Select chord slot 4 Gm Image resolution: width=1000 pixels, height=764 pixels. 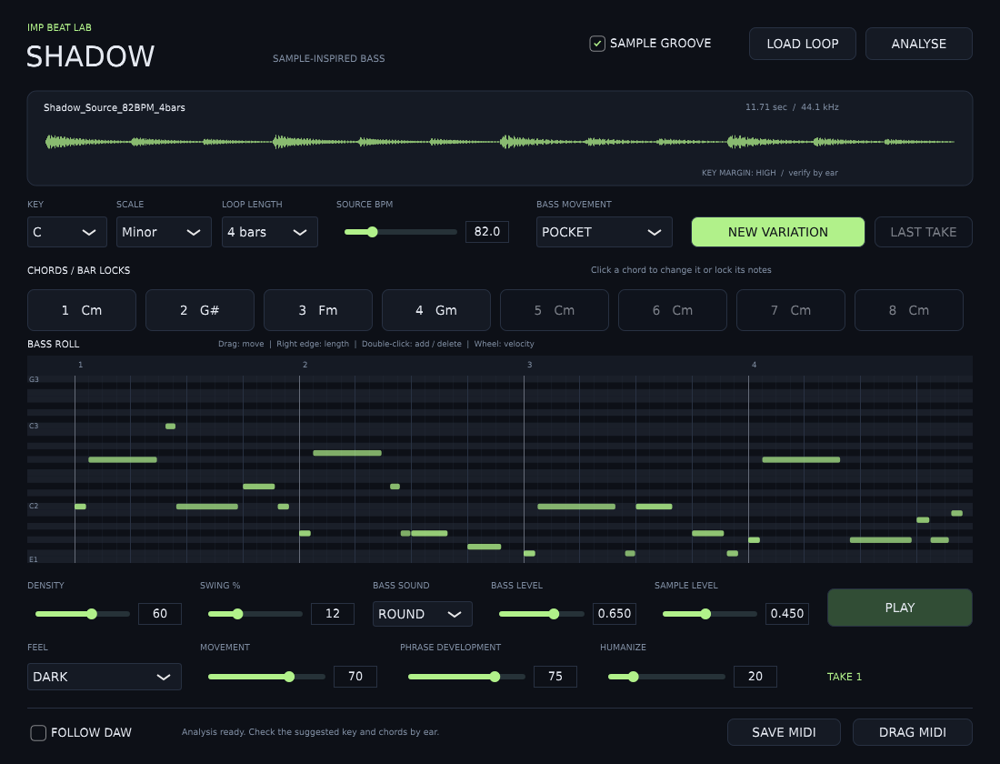[436, 310]
